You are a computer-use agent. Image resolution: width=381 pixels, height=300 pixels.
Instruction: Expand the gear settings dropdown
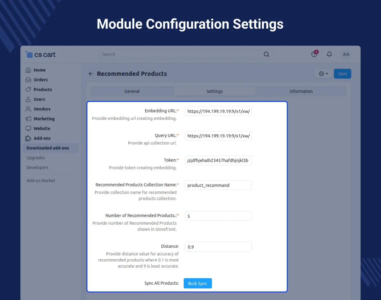323,74
